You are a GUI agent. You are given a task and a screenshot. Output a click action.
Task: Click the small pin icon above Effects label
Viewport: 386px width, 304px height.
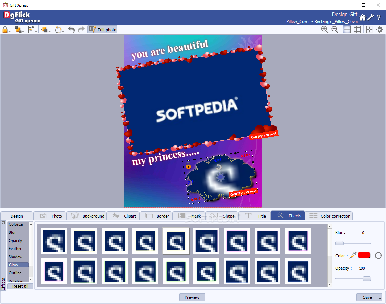click(3, 223)
